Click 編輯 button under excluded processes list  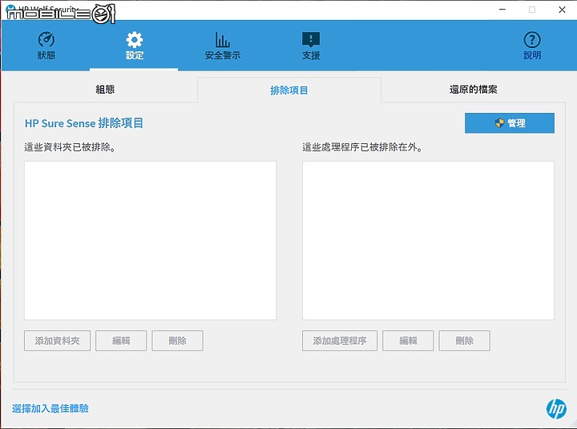coord(408,341)
